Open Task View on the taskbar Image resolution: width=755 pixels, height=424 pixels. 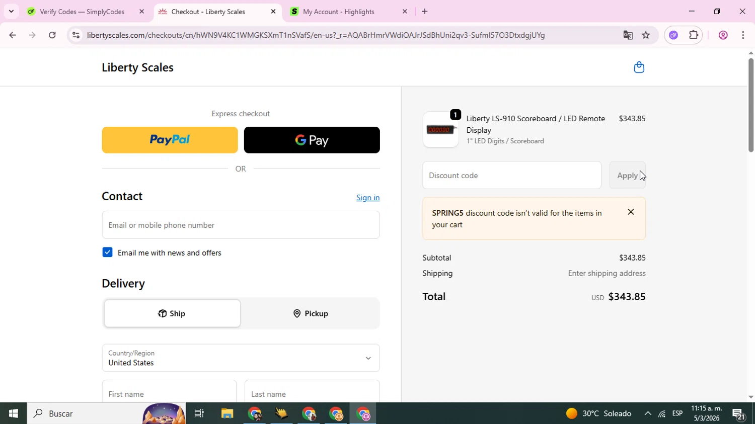[x=199, y=413]
